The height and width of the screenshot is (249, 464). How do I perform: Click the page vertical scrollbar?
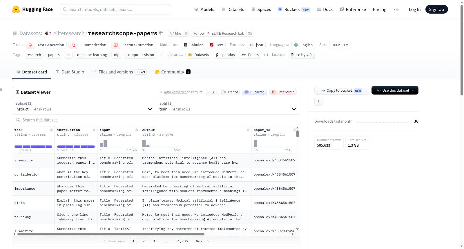coord(462,50)
